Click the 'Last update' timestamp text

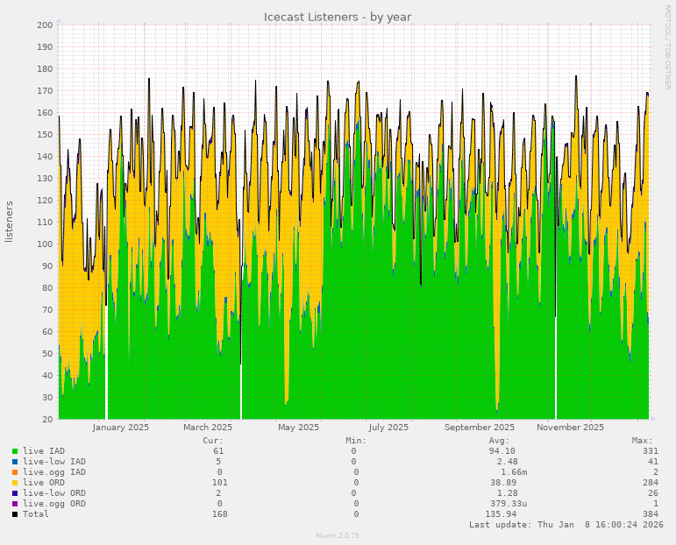(x=566, y=525)
